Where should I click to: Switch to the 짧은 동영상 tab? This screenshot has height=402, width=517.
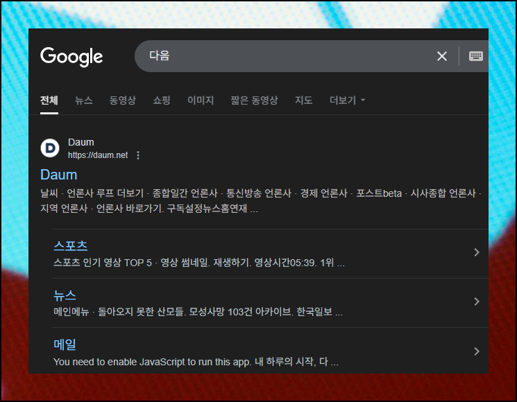(x=254, y=100)
